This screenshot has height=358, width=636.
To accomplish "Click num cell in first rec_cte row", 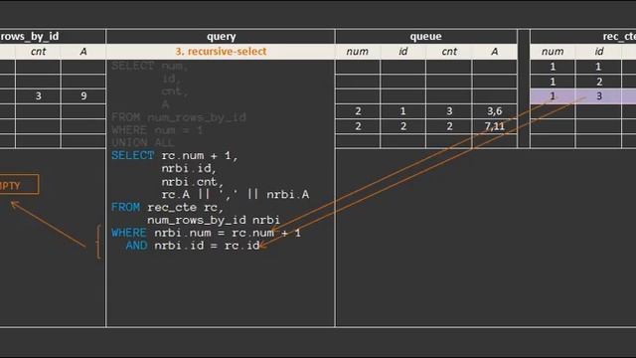I will [x=553, y=67].
